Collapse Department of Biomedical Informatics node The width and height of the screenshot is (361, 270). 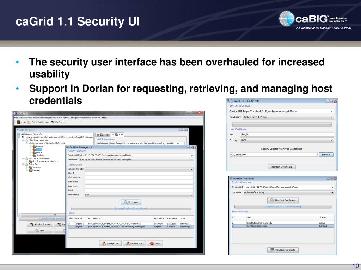coord(27,143)
